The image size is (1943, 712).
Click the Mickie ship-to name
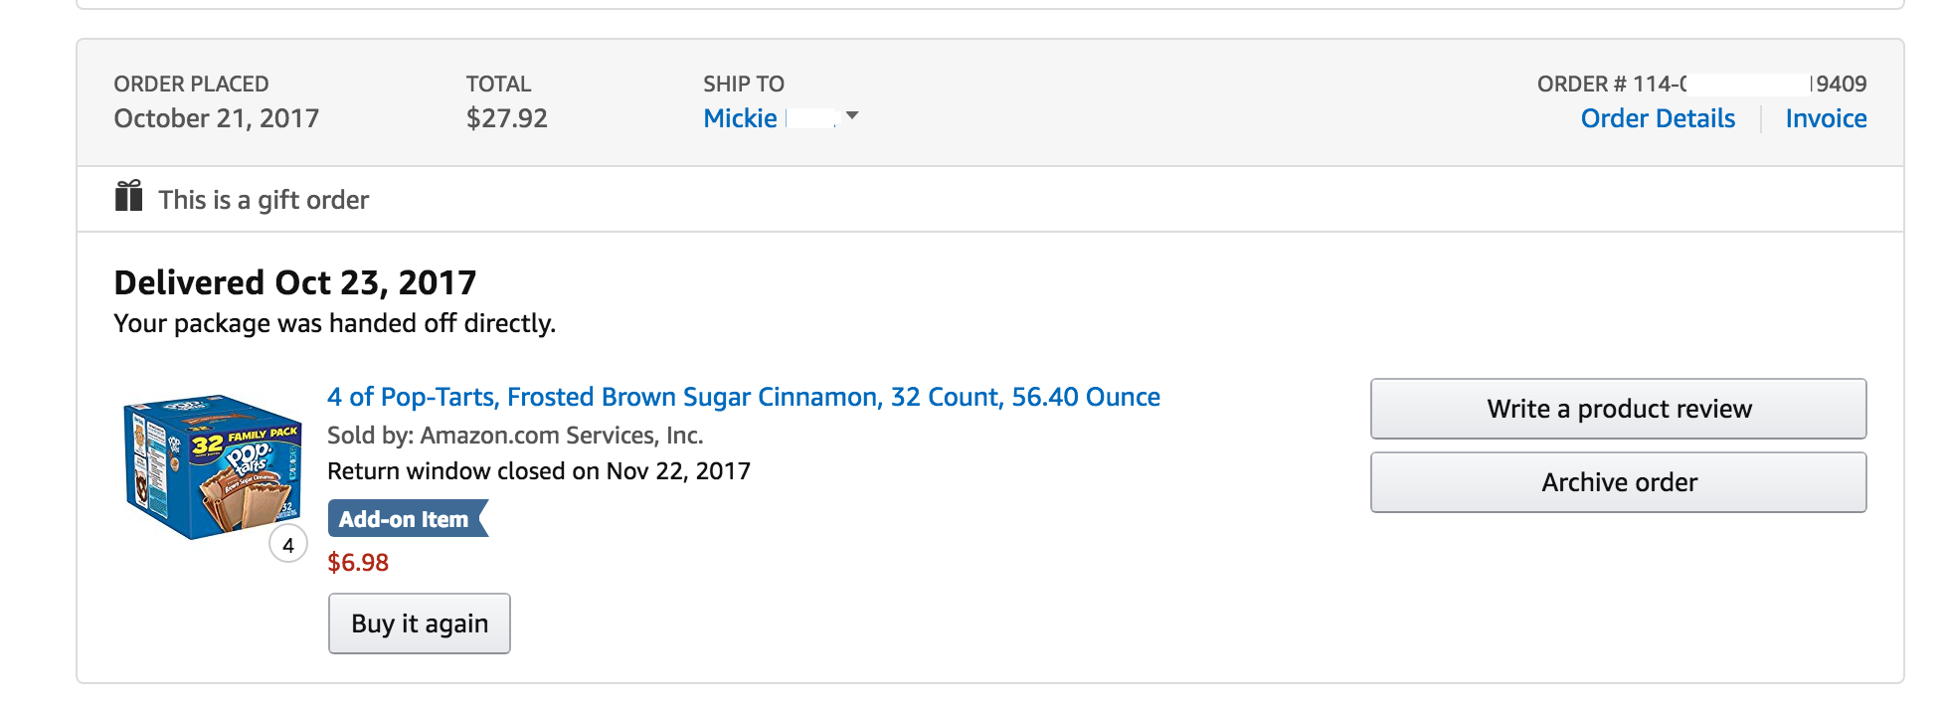(740, 118)
